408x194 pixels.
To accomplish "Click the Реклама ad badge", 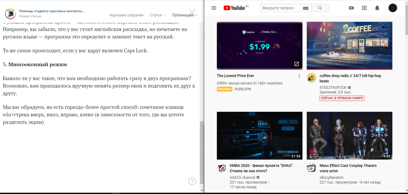I will coord(224,89).
